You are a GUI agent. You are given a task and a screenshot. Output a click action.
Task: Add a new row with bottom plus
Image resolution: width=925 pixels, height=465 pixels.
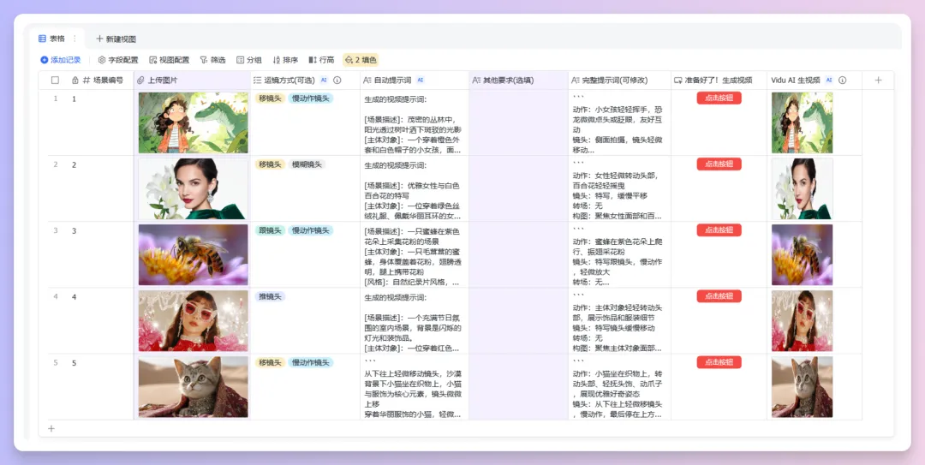pos(51,428)
